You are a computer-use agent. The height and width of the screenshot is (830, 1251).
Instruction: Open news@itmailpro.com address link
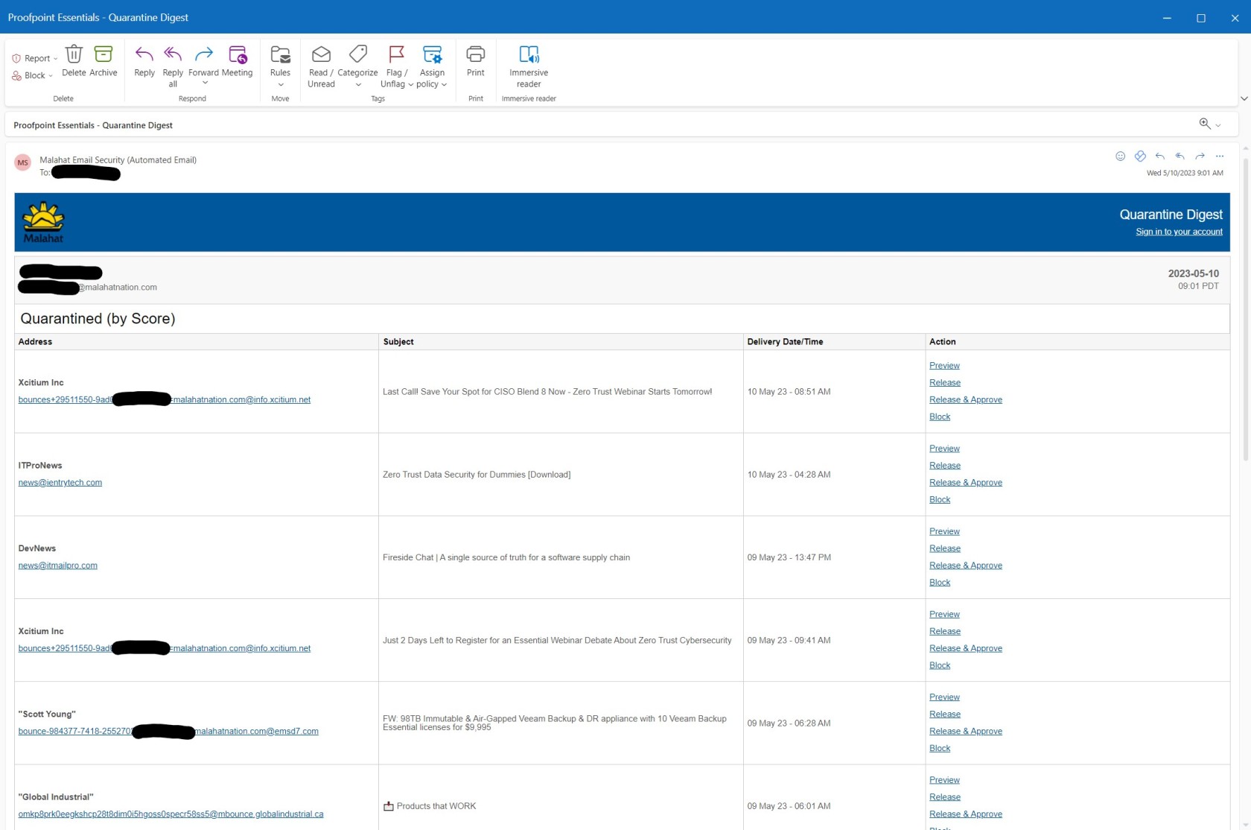point(58,566)
